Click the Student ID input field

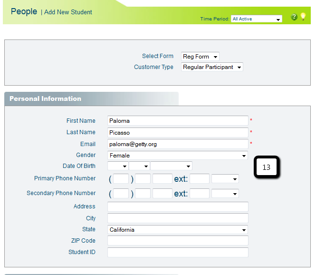pos(178,252)
